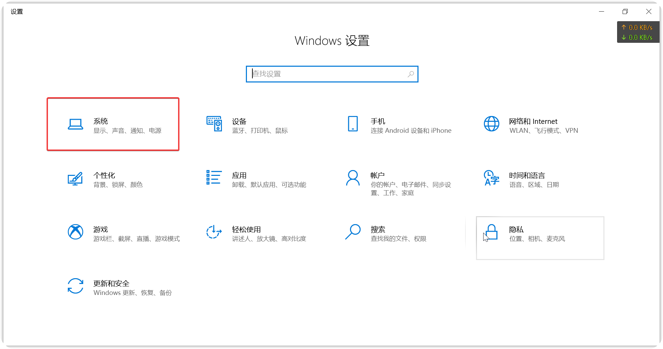Click the magnifier icon beside 搜索
Image resolution: width=663 pixels, height=349 pixels.
tap(353, 232)
